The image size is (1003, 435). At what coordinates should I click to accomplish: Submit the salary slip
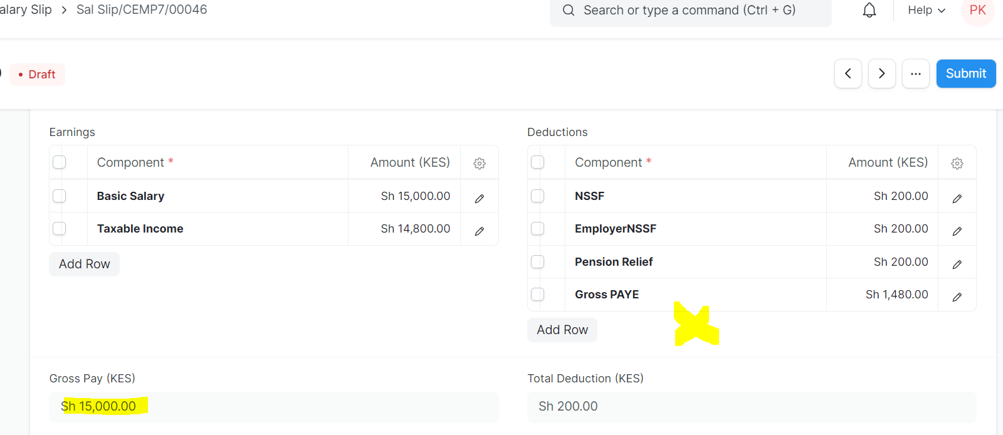(966, 74)
